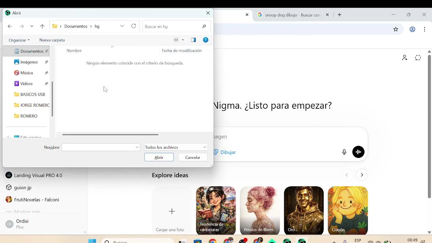Refresh the hg folder view
Screen dimensions: 432x243
(x=134, y=26)
